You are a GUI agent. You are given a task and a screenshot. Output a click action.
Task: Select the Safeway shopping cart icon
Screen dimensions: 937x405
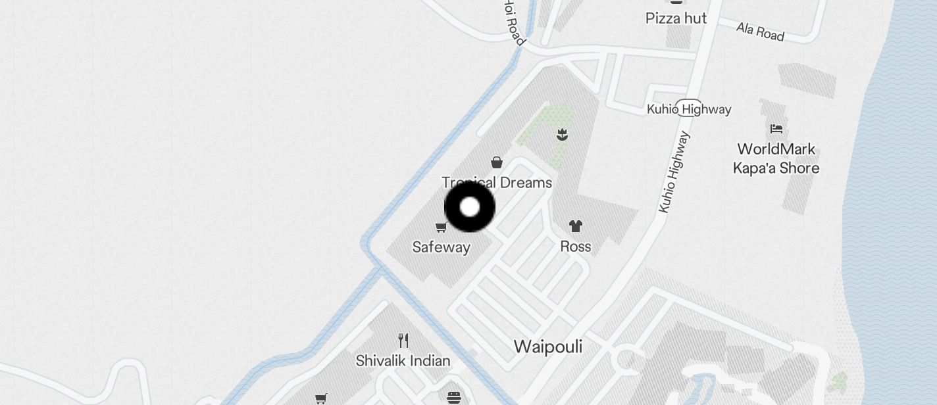click(442, 227)
